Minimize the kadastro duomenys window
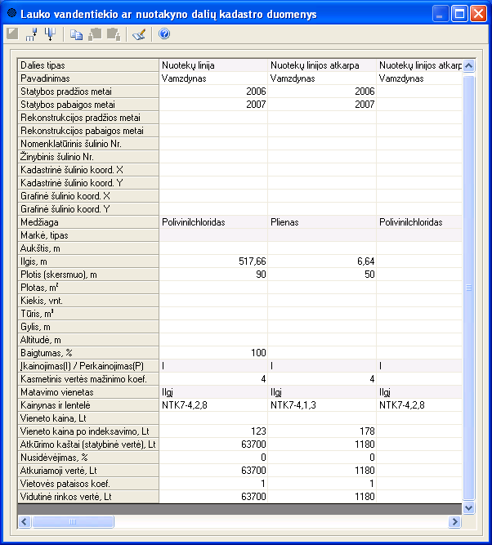Image resolution: width=492 pixels, height=545 pixels. click(x=440, y=14)
